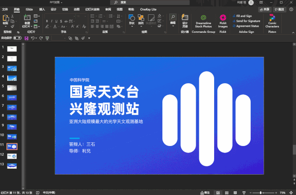The width and height of the screenshot is (296, 195).
Task: Toggle Italic formatting
Action: (51, 21)
